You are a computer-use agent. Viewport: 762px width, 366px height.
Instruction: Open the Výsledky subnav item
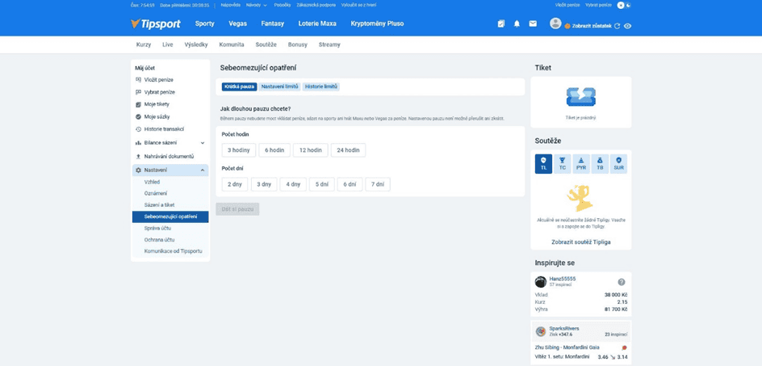(196, 44)
